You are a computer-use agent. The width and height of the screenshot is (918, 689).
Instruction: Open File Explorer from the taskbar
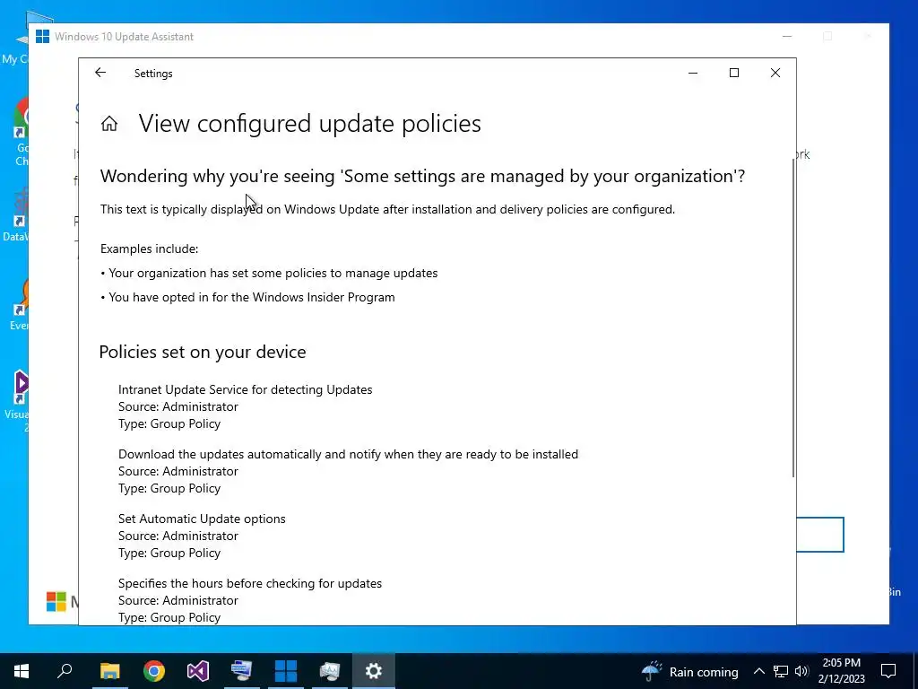[x=109, y=671]
